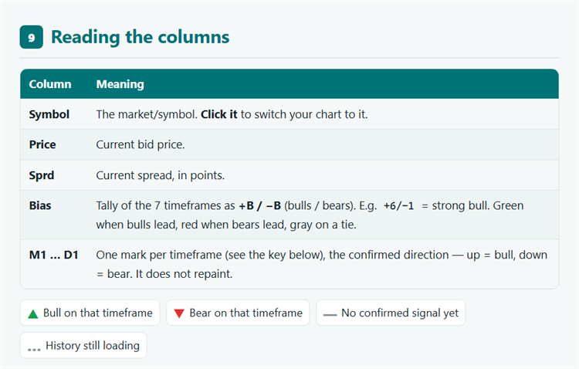Click the bold 'Click it' text
This screenshot has width=579, height=369.
tap(219, 114)
